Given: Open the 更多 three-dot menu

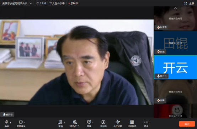Looking at the screenshot, I should (x=146, y=123).
